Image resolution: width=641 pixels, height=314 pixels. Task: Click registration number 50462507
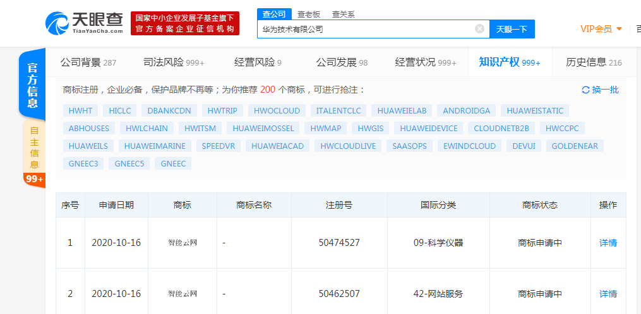(x=339, y=294)
